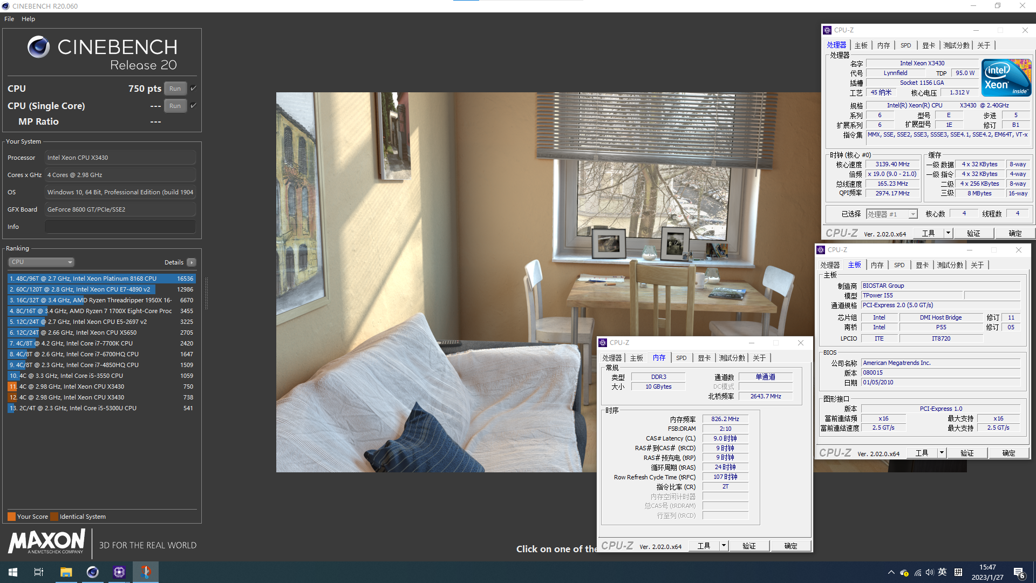1036x583 pixels.
Task: Click CPU-Z processor window title icon
Action: 827,30
